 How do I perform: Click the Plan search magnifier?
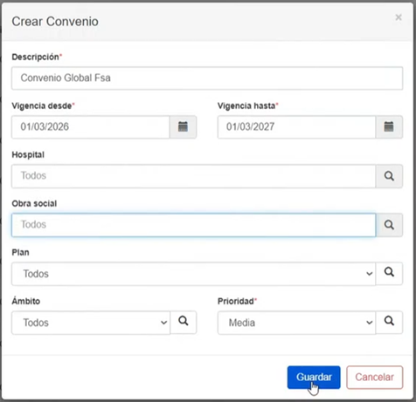[389, 274]
